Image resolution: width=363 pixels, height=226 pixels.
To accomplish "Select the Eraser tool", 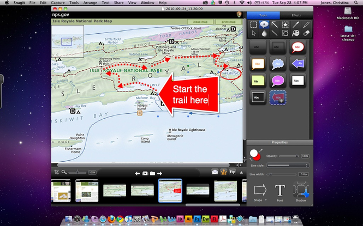I will coord(306,33).
